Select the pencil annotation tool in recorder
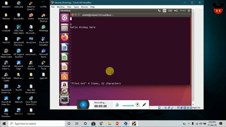The image size is (226, 127). point(144,104)
